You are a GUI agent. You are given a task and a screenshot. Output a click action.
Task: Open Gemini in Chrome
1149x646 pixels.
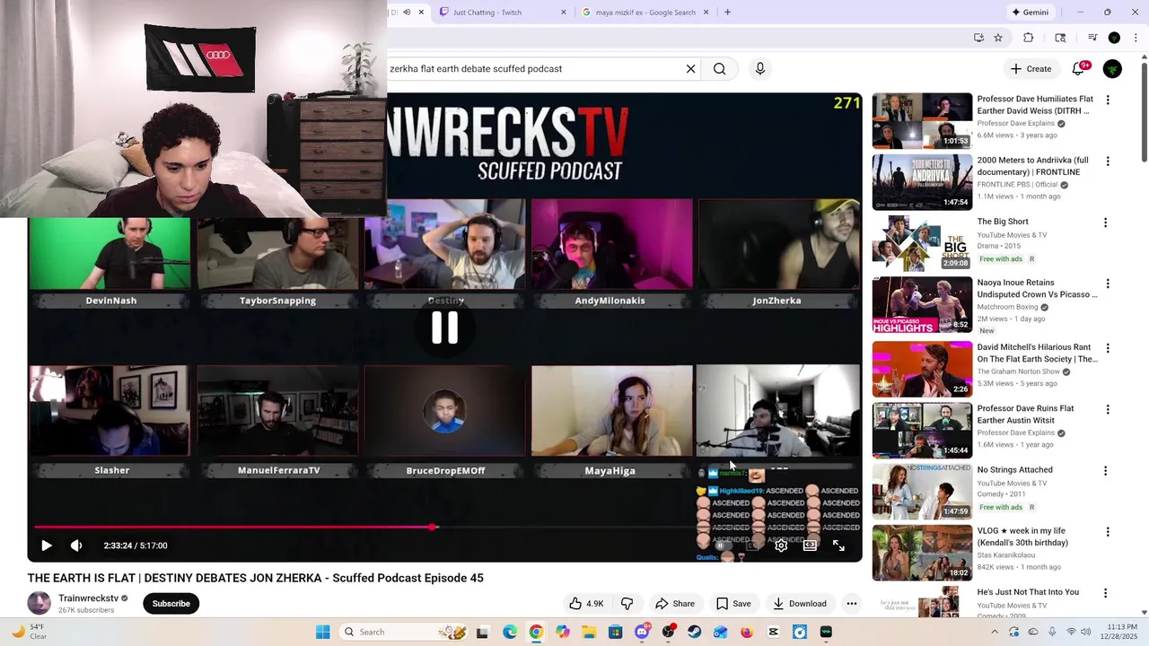(x=1030, y=13)
